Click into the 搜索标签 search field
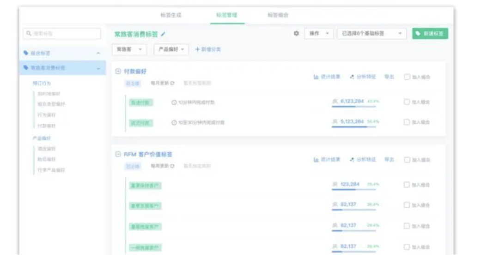This screenshot has height=258, width=499. (62, 33)
